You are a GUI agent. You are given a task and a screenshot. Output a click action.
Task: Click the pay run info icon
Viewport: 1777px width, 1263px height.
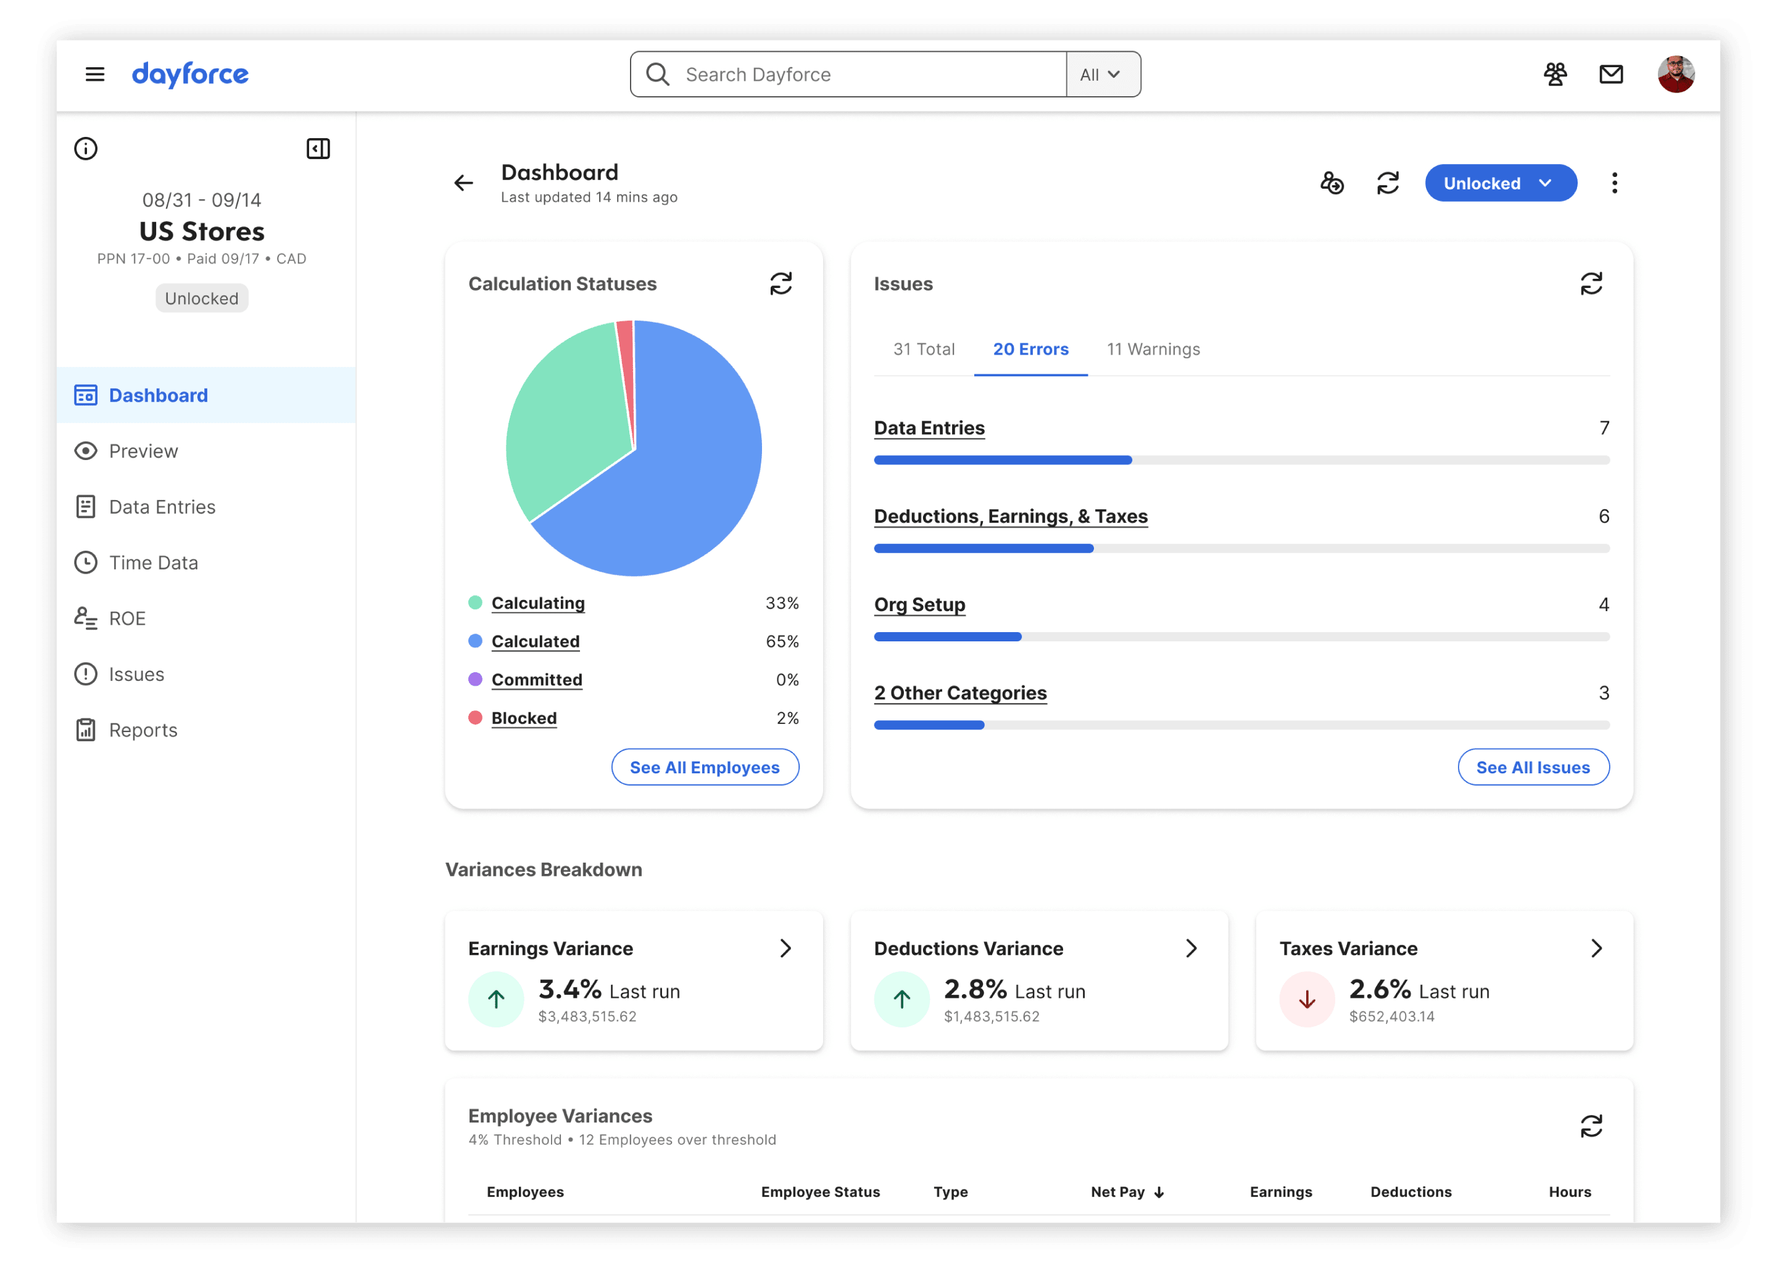(x=86, y=148)
